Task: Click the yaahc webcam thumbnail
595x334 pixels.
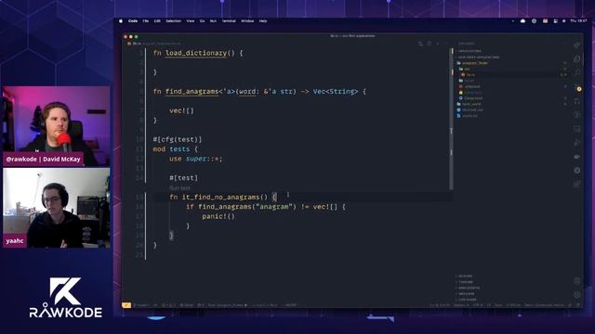Action: point(56,208)
